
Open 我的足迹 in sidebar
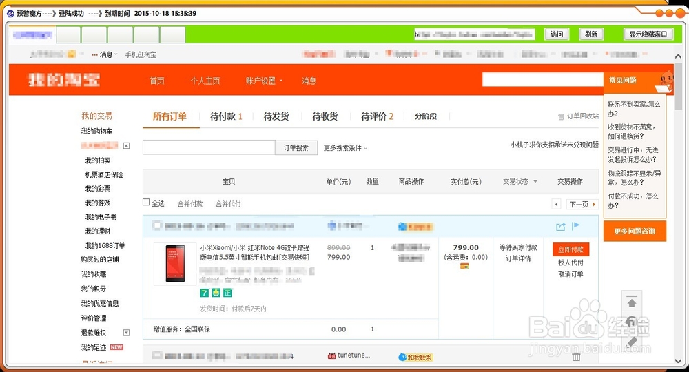[x=94, y=347]
